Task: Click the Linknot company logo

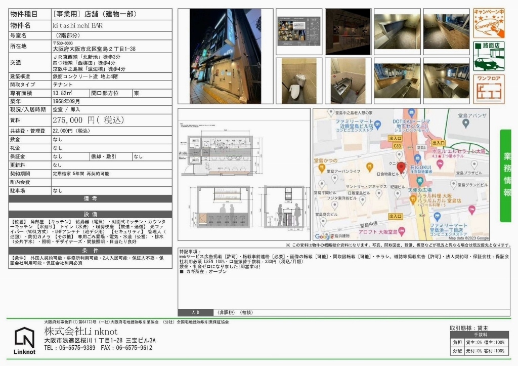Action: coord(24,340)
